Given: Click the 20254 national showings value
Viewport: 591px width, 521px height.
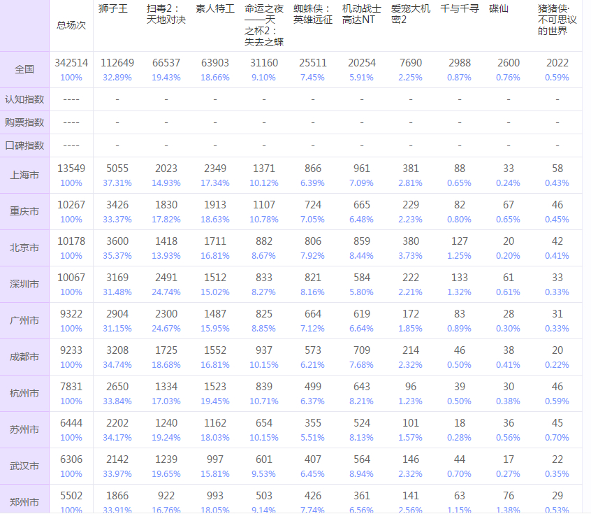Looking at the screenshot, I should (361, 63).
